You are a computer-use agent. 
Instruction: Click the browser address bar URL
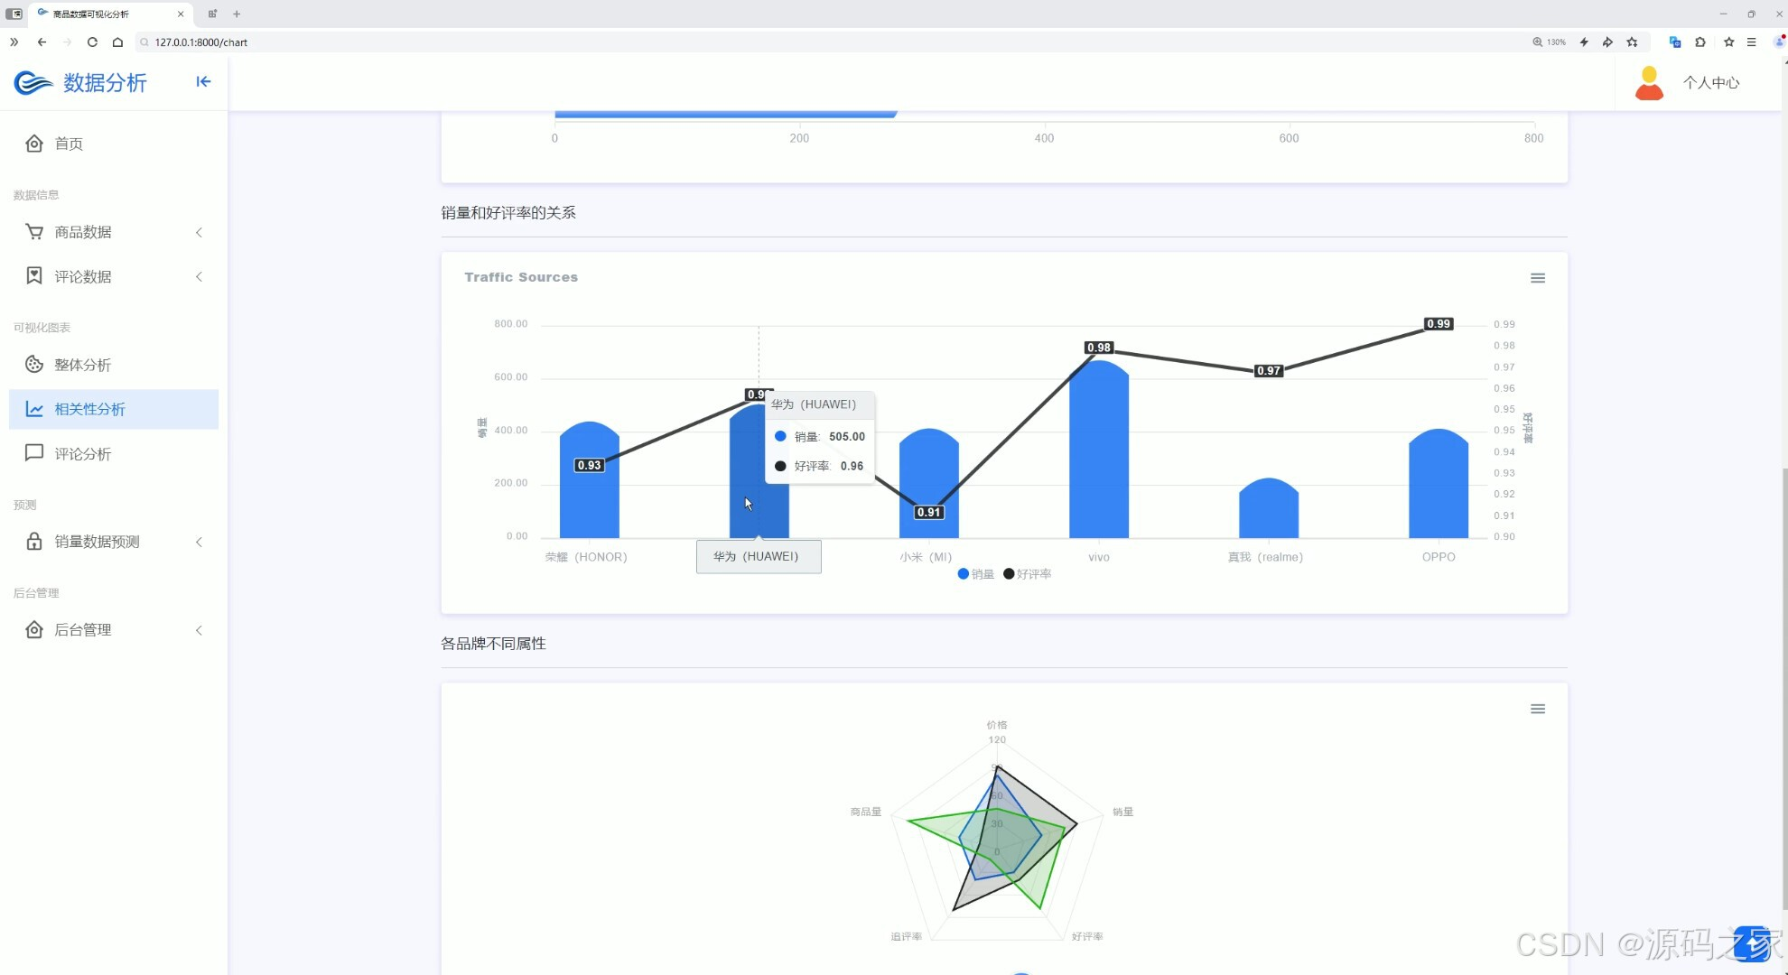click(x=200, y=42)
